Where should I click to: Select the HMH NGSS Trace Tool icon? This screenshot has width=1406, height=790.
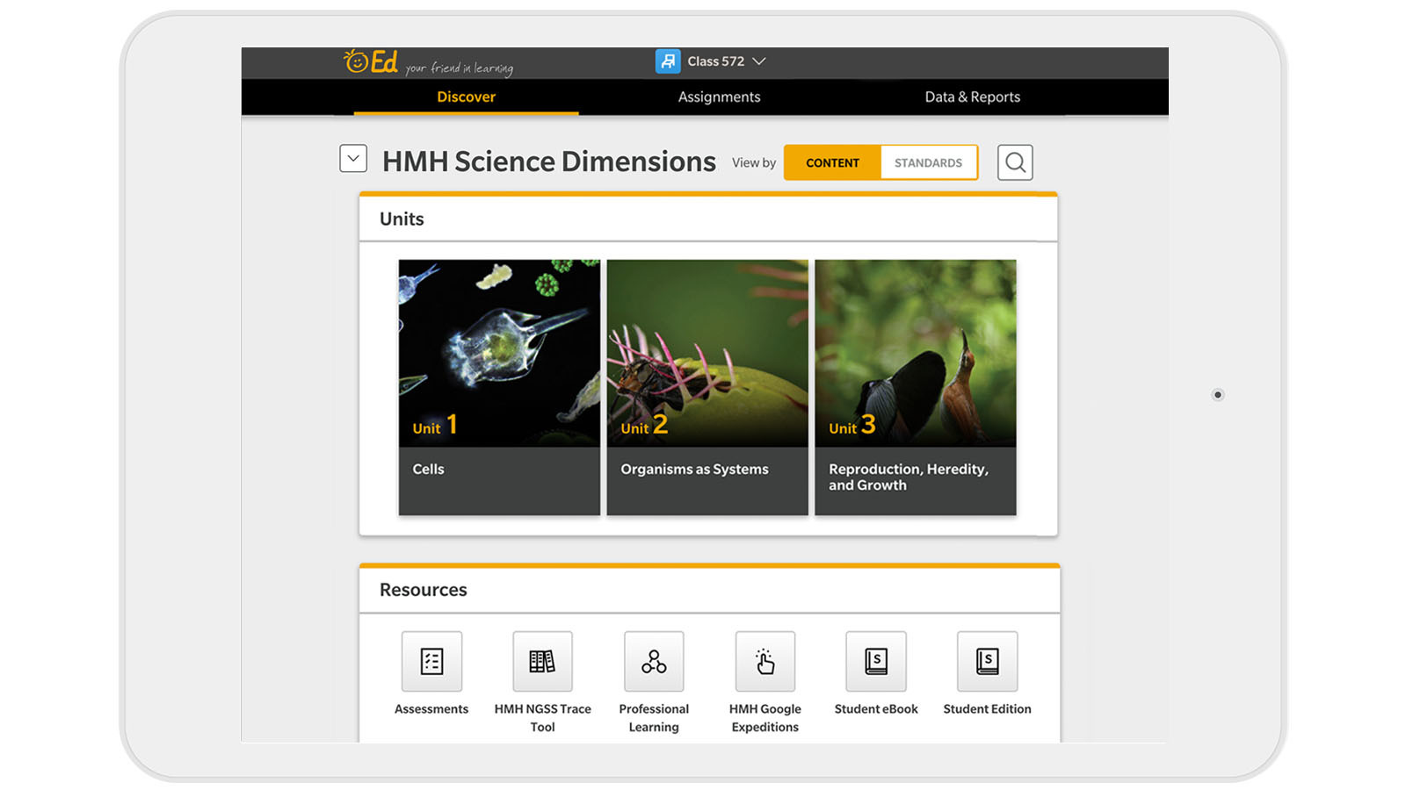[542, 661]
